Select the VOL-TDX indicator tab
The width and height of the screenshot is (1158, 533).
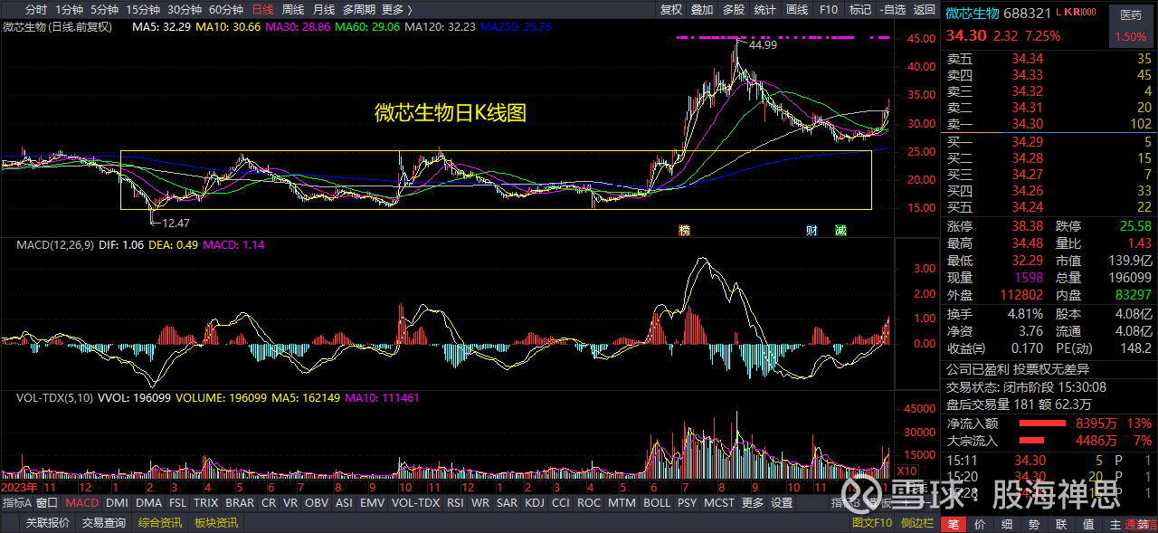coord(415,503)
